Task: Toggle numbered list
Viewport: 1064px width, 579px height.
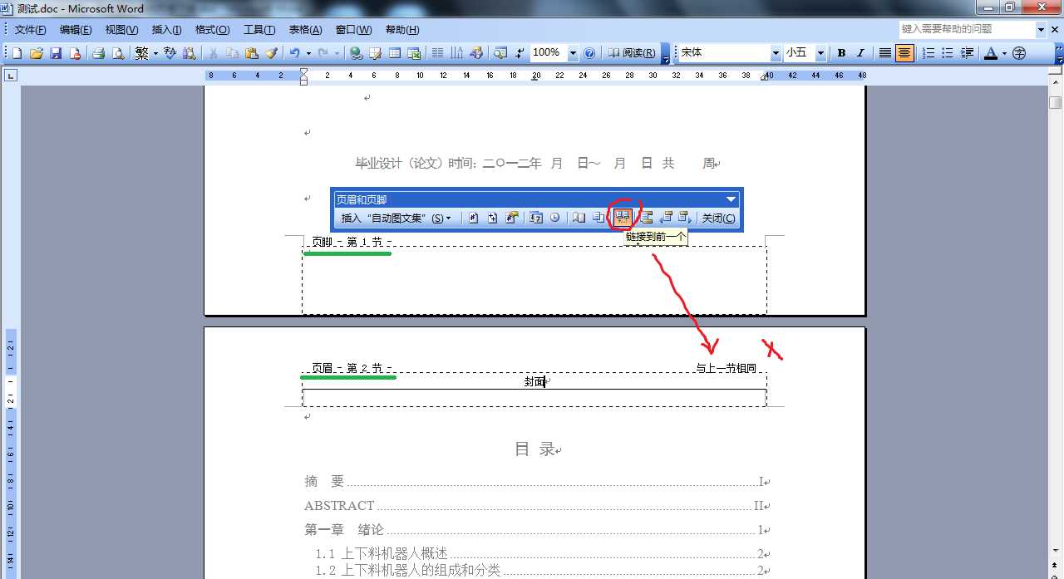Action: (x=929, y=53)
